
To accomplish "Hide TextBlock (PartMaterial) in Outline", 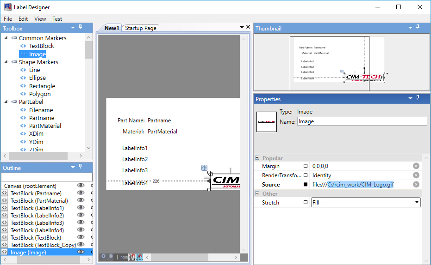I will pyautogui.click(x=81, y=200).
